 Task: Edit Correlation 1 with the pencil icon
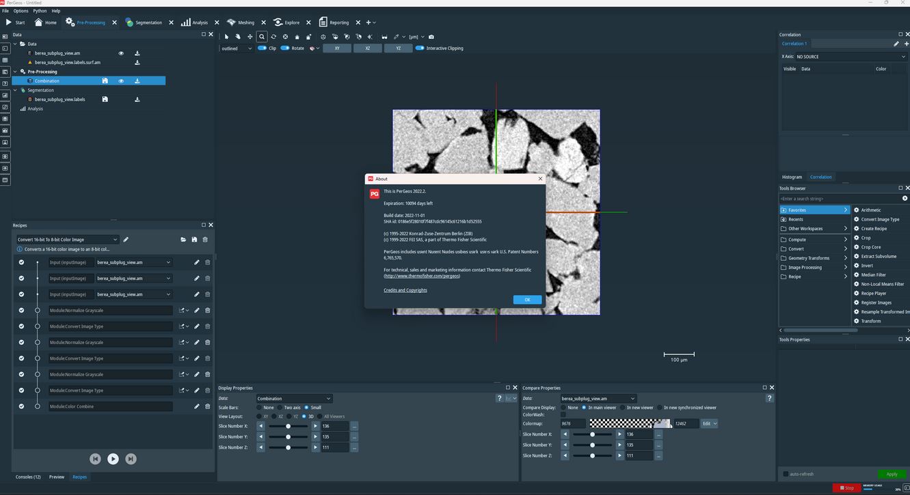[x=896, y=44]
